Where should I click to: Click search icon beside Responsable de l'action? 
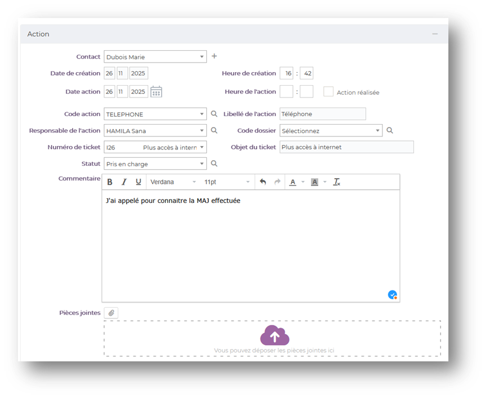(x=214, y=131)
